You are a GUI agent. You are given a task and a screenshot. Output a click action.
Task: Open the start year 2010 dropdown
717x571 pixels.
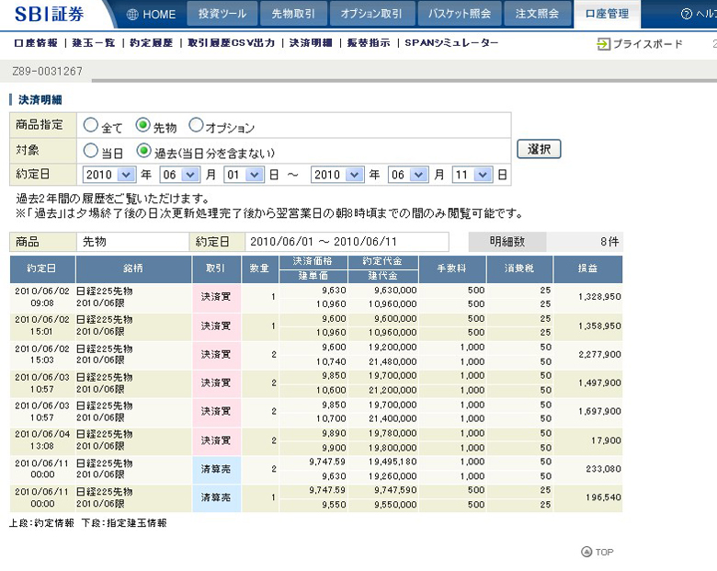point(108,175)
